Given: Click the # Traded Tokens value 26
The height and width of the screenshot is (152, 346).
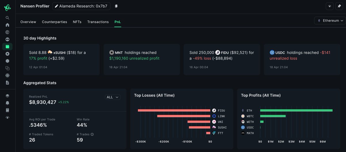Looking at the screenshot, I should pos(32,140).
